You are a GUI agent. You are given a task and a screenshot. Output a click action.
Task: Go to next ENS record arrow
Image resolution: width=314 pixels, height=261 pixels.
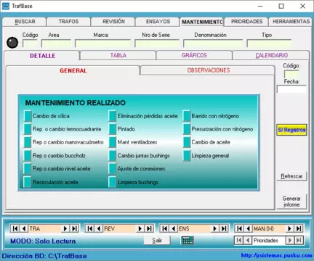point(215,228)
